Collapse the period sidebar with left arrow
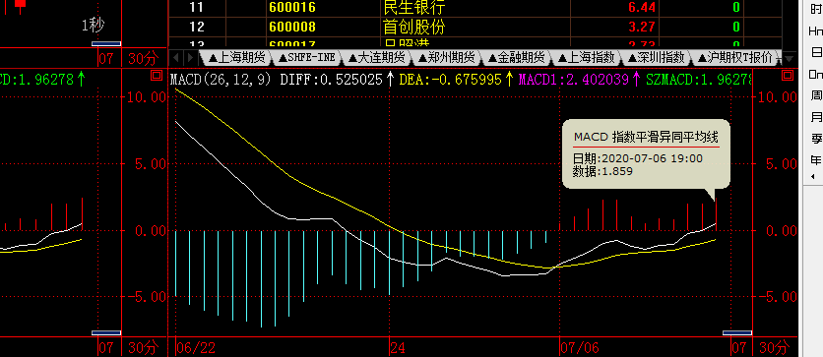 click(813, 177)
